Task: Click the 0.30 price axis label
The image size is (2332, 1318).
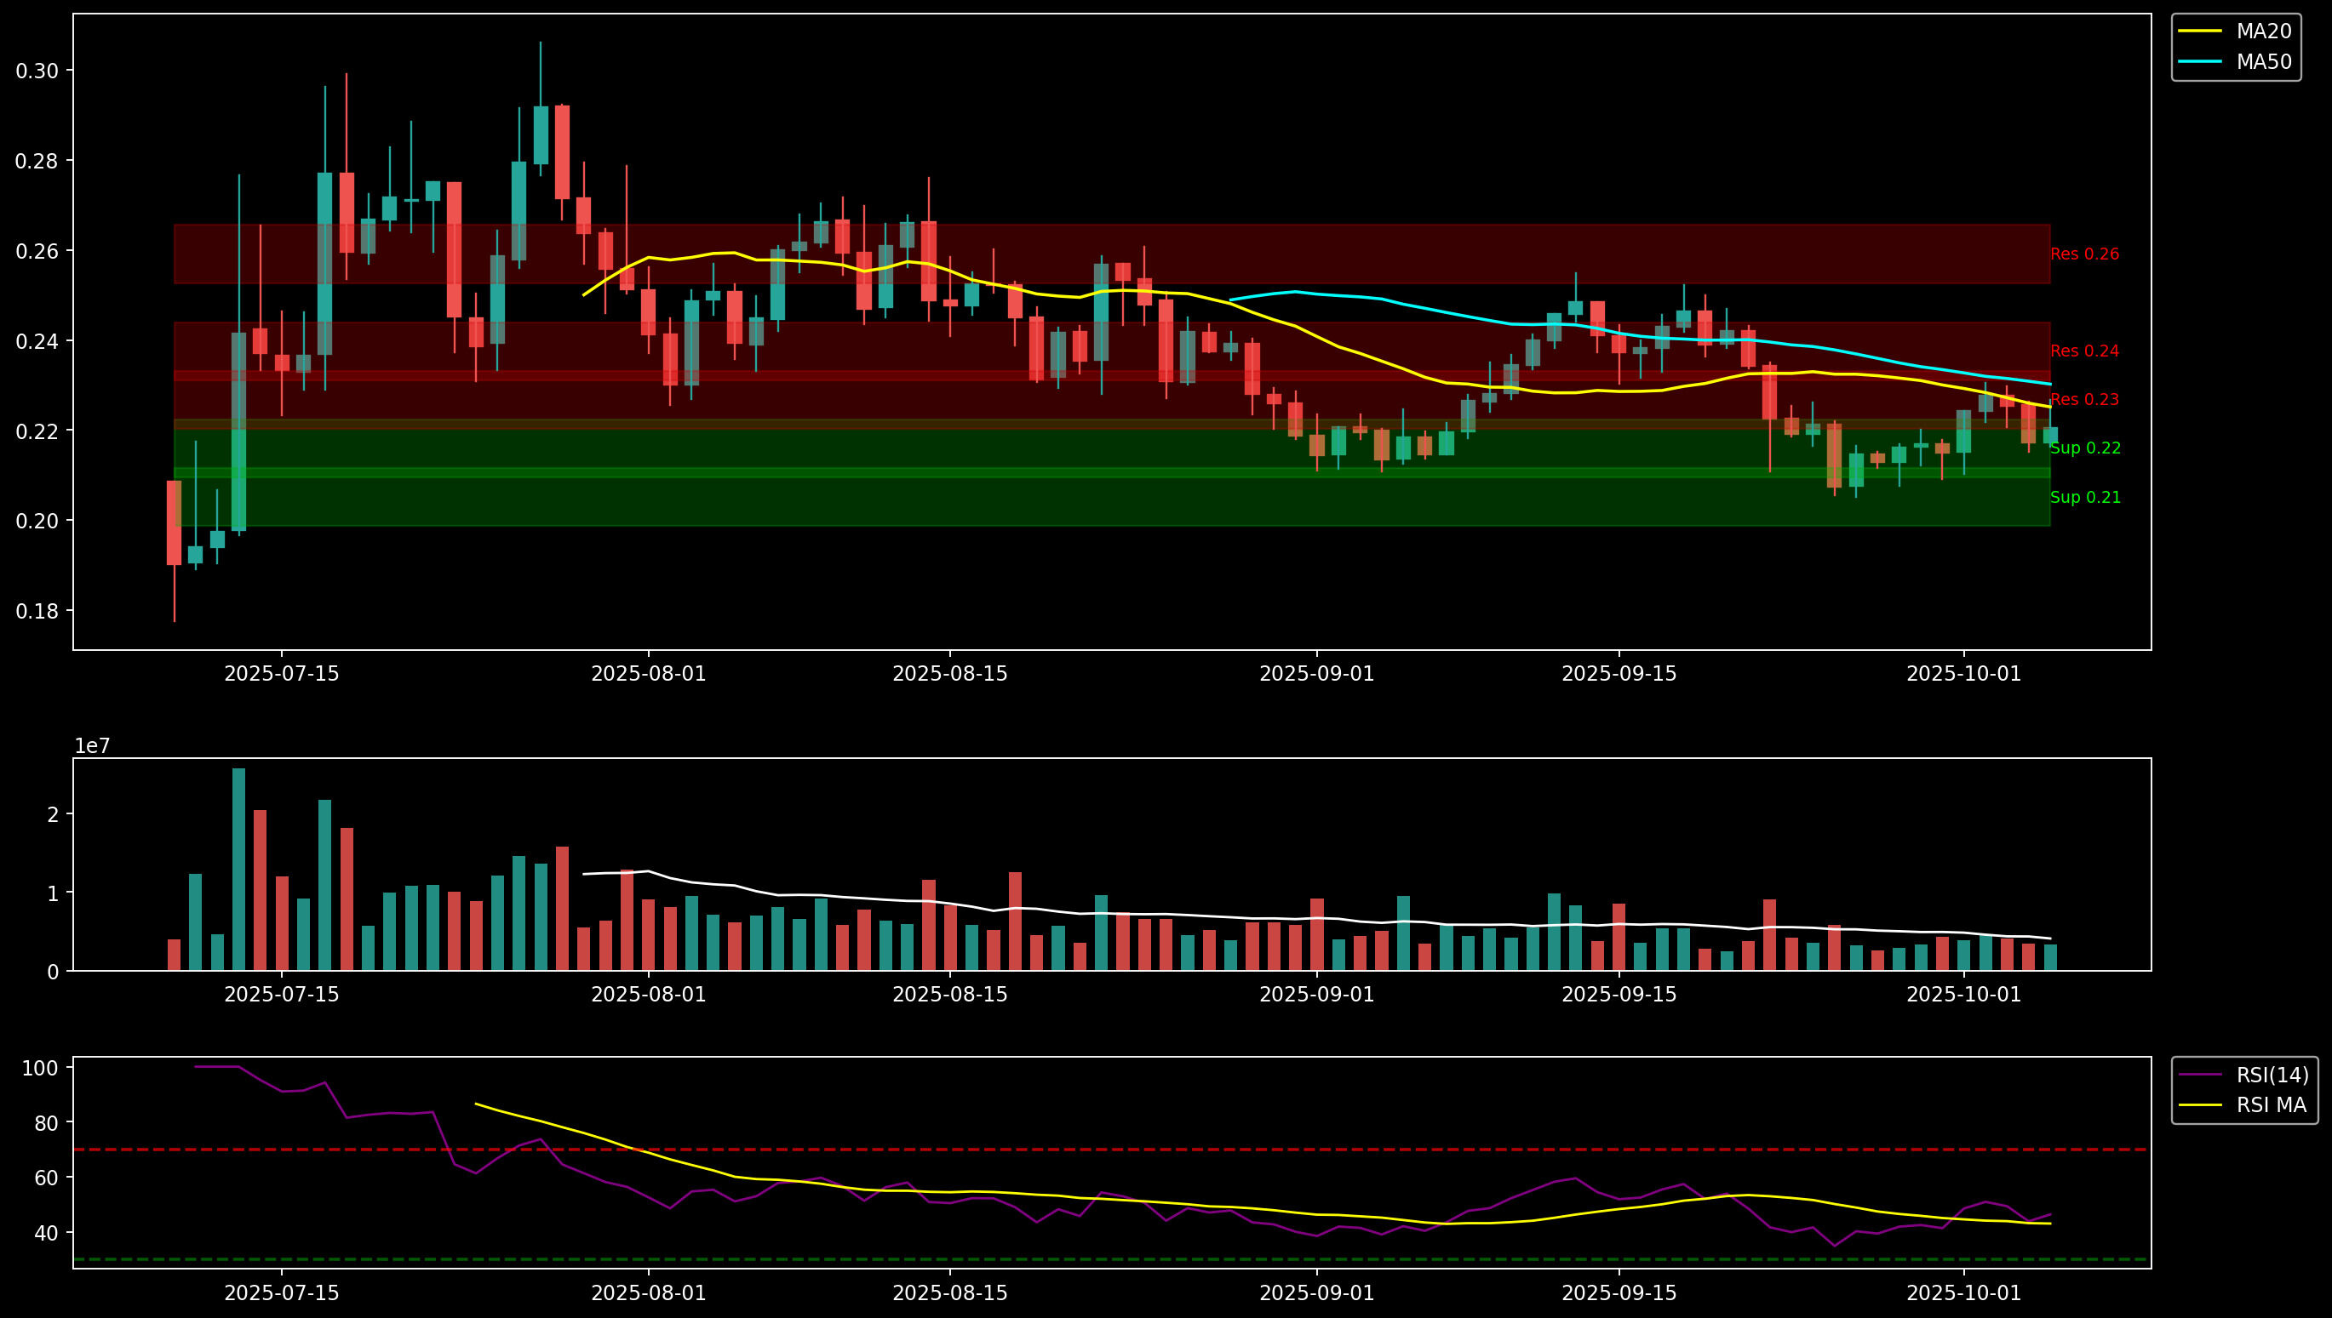Action: click(x=37, y=71)
